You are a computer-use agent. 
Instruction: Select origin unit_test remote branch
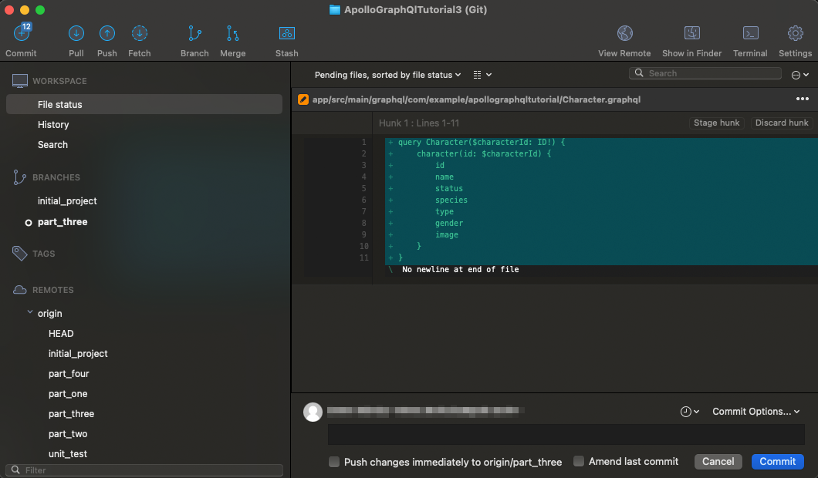coord(68,454)
